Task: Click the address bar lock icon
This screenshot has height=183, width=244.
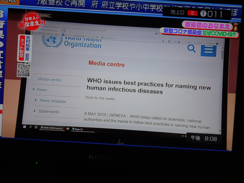Action: 156,34
